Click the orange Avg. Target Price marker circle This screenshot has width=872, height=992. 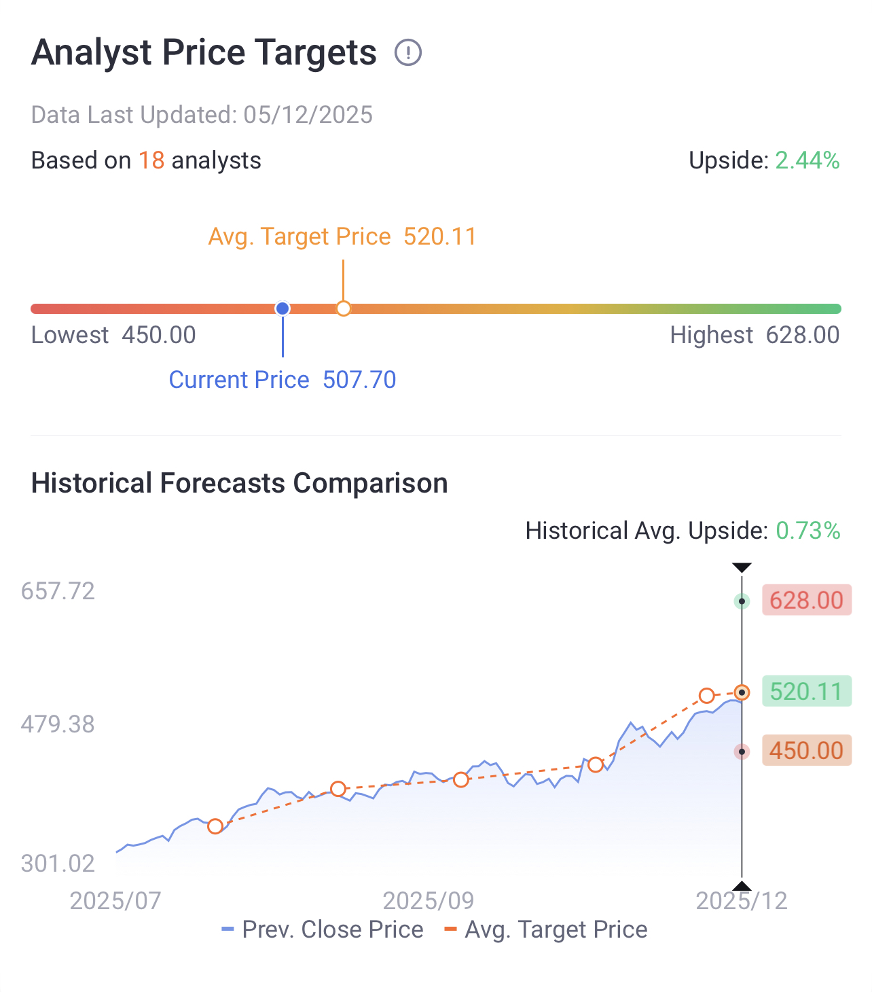(x=344, y=309)
